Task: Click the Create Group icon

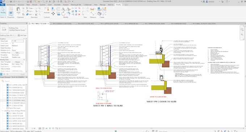Action: pyautogui.click(x=104, y=9)
